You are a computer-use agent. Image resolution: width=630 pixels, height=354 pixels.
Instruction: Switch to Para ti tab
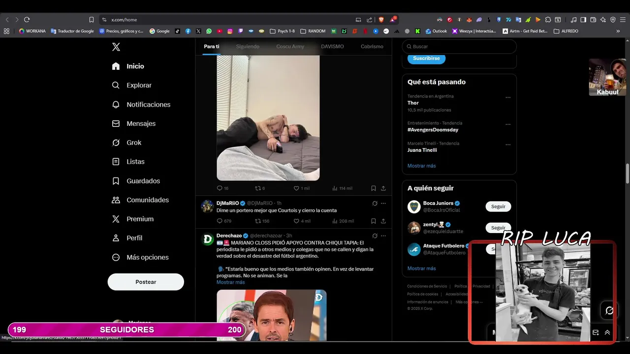[x=211, y=46]
